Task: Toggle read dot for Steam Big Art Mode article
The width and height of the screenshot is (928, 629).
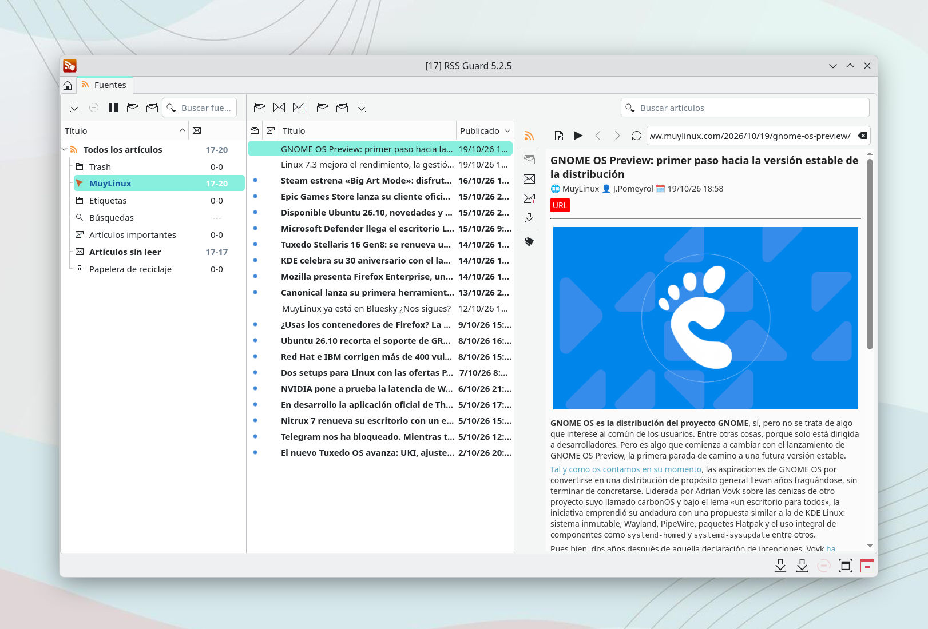Action: (255, 180)
